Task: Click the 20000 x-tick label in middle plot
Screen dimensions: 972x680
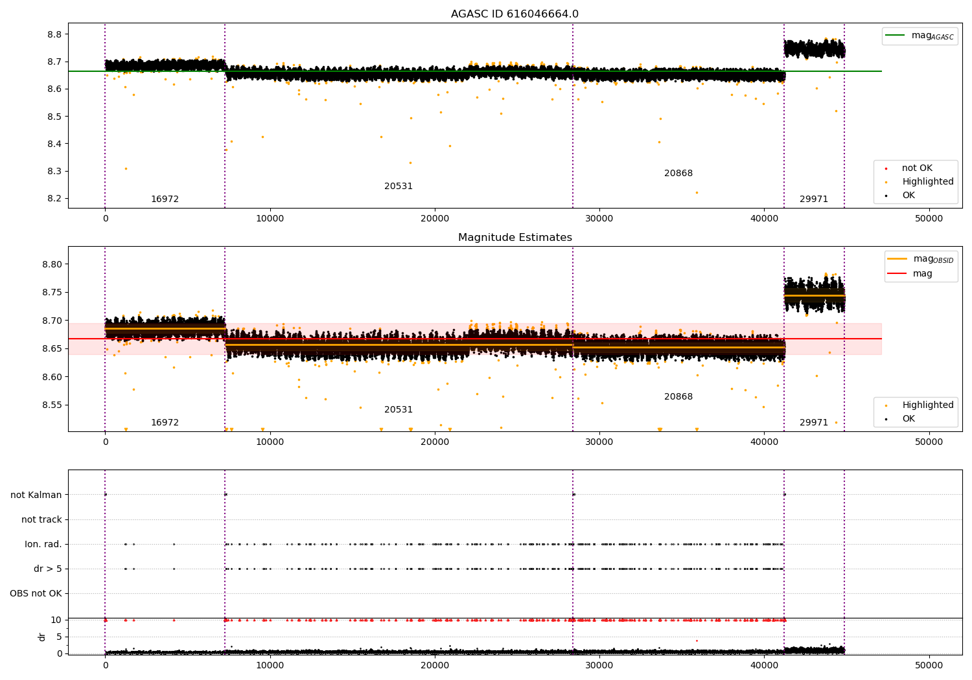Action: click(434, 442)
